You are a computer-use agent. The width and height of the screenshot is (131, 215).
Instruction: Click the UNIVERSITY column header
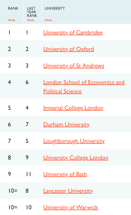(55, 8)
